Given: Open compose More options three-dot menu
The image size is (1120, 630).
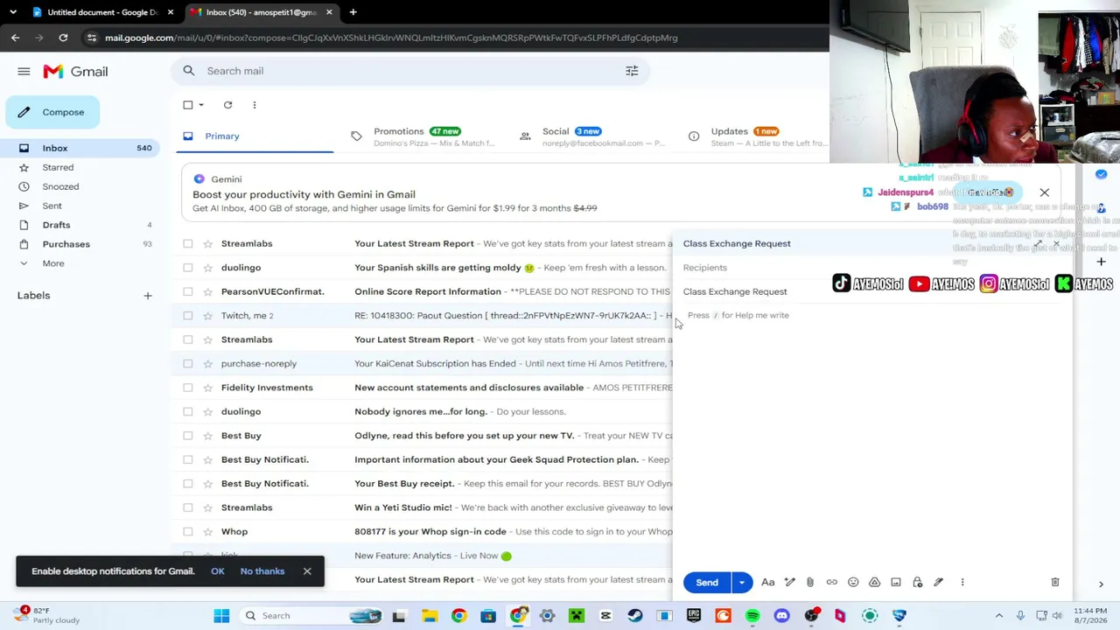Looking at the screenshot, I should coord(962,582).
